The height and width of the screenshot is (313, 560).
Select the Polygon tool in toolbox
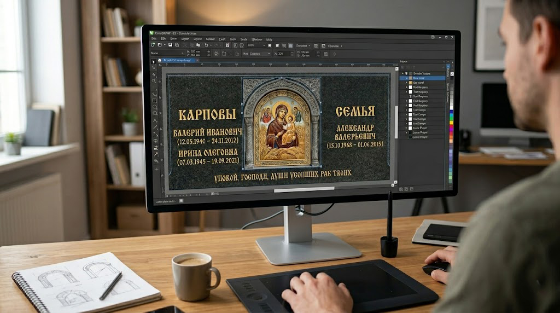coord(155,113)
